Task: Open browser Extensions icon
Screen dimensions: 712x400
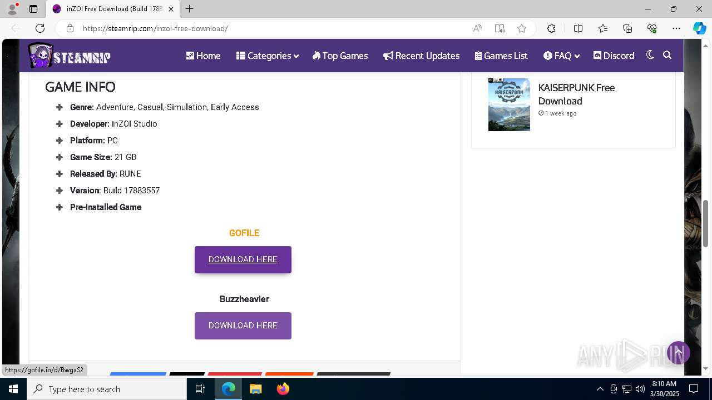Action: point(551,28)
